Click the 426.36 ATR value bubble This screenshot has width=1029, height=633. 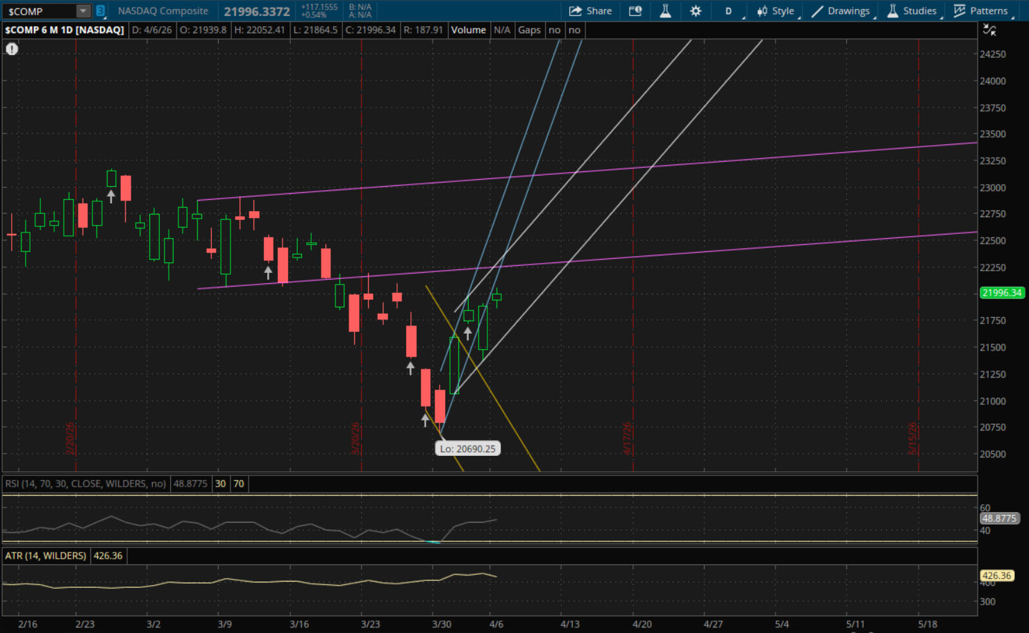[x=996, y=575]
